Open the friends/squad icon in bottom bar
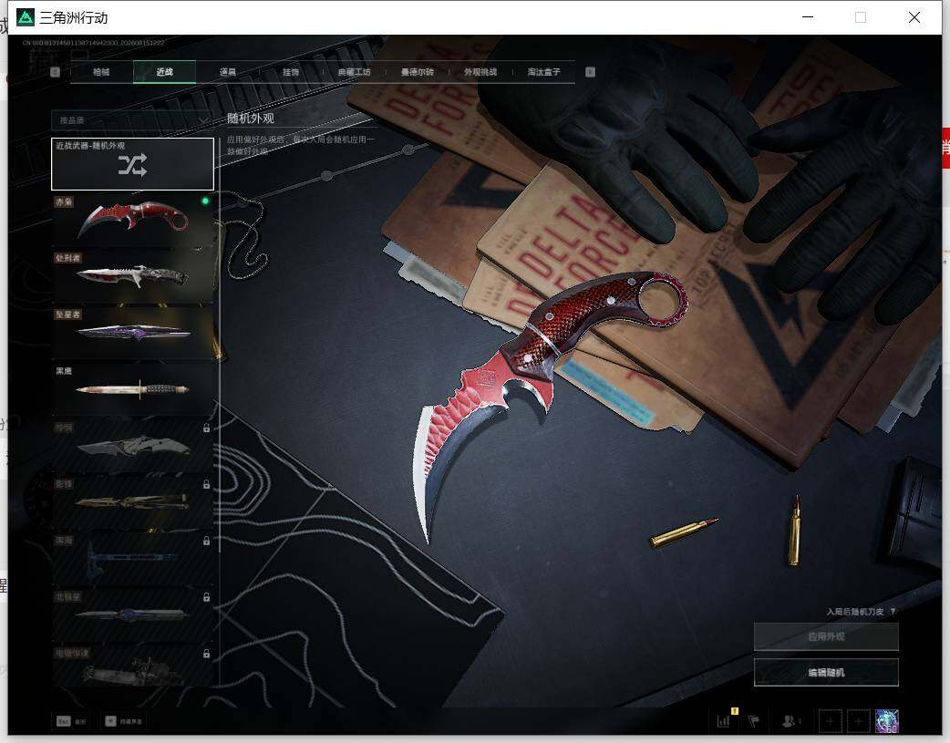Image resolution: width=950 pixels, height=743 pixels. click(x=790, y=720)
